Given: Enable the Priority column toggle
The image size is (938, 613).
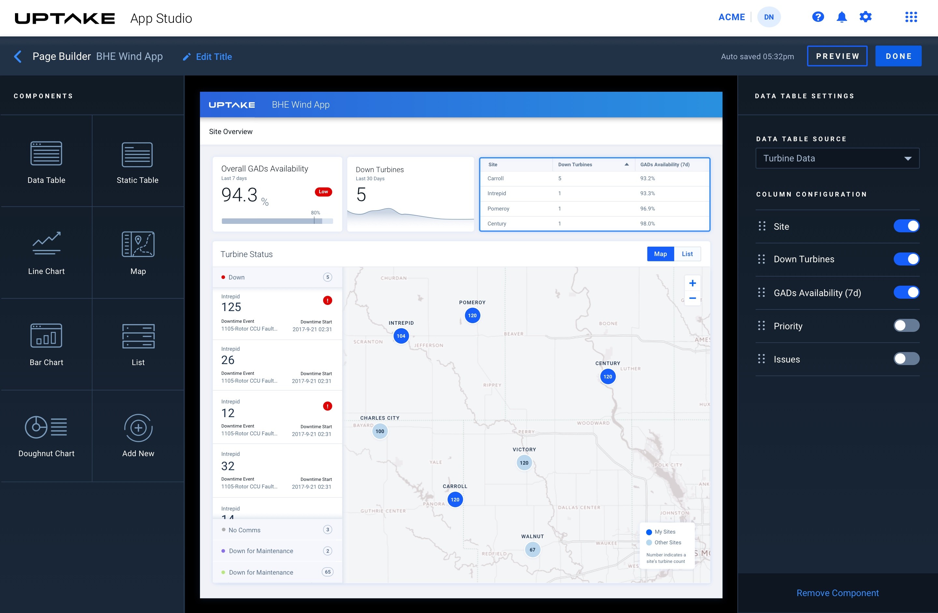Looking at the screenshot, I should (x=906, y=326).
